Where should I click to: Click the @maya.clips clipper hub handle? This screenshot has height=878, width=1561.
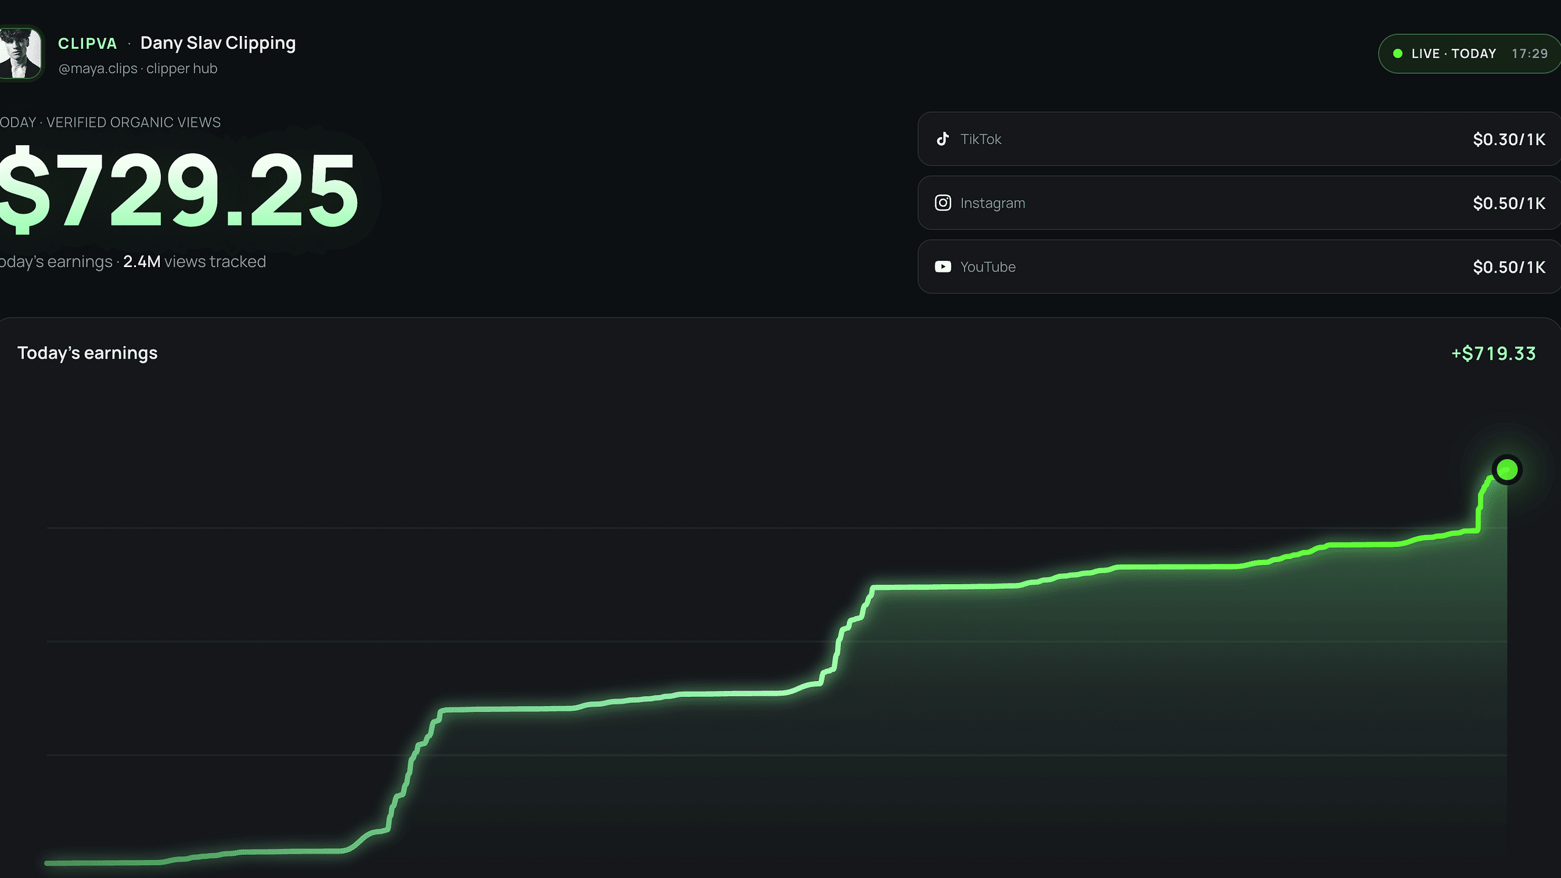138,68
